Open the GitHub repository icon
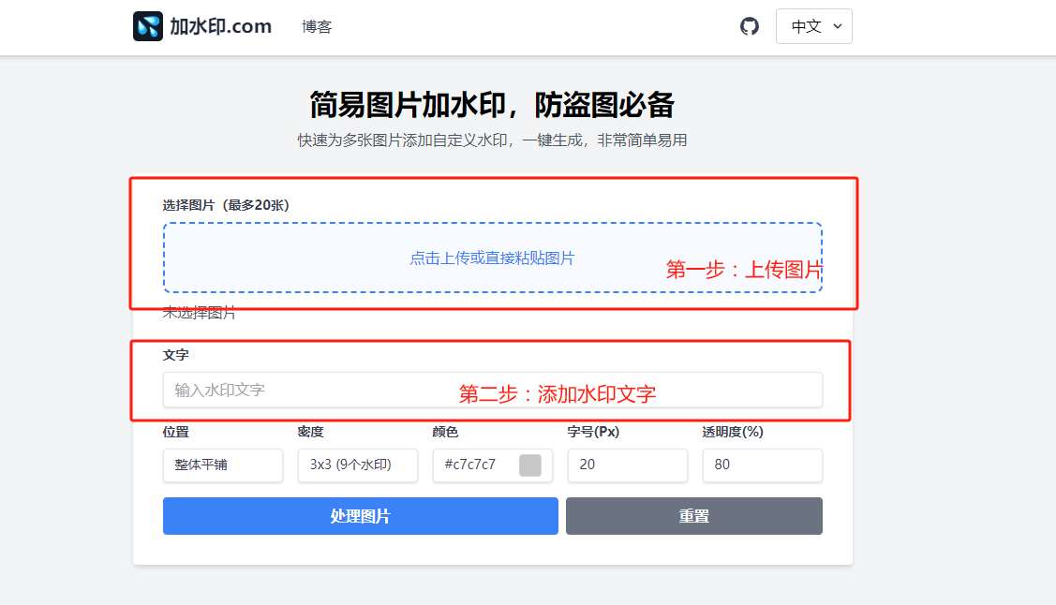This screenshot has width=1056, height=605. [749, 26]
